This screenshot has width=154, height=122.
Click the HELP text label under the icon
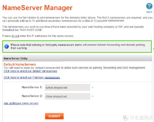pos(149,12)
